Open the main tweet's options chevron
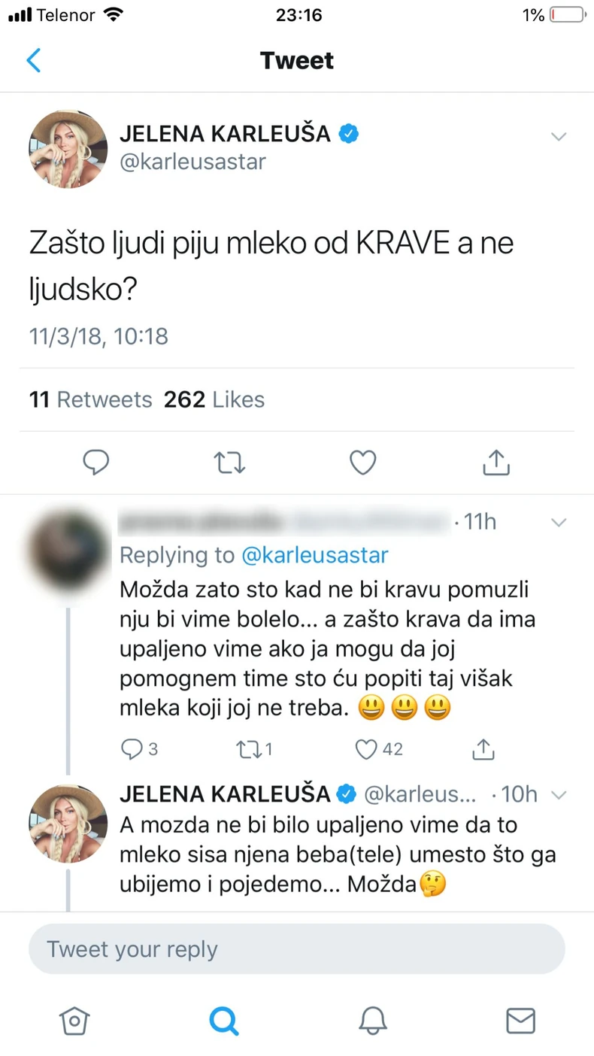 pos(558,137)
